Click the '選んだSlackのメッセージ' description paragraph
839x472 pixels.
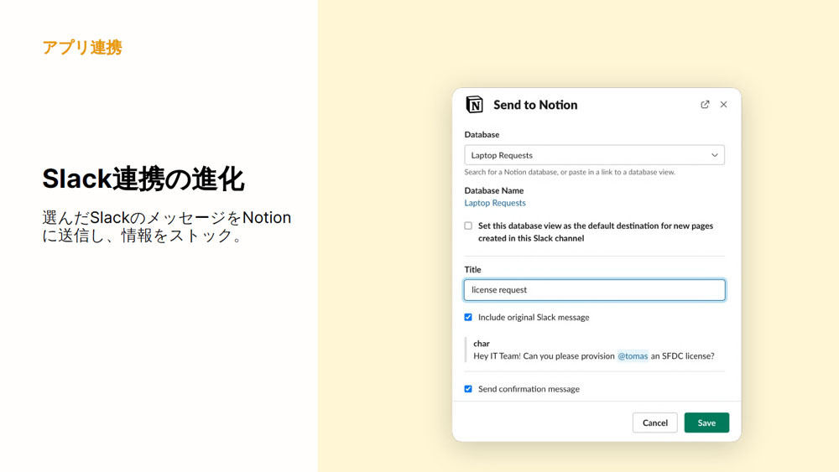point(167,226)
